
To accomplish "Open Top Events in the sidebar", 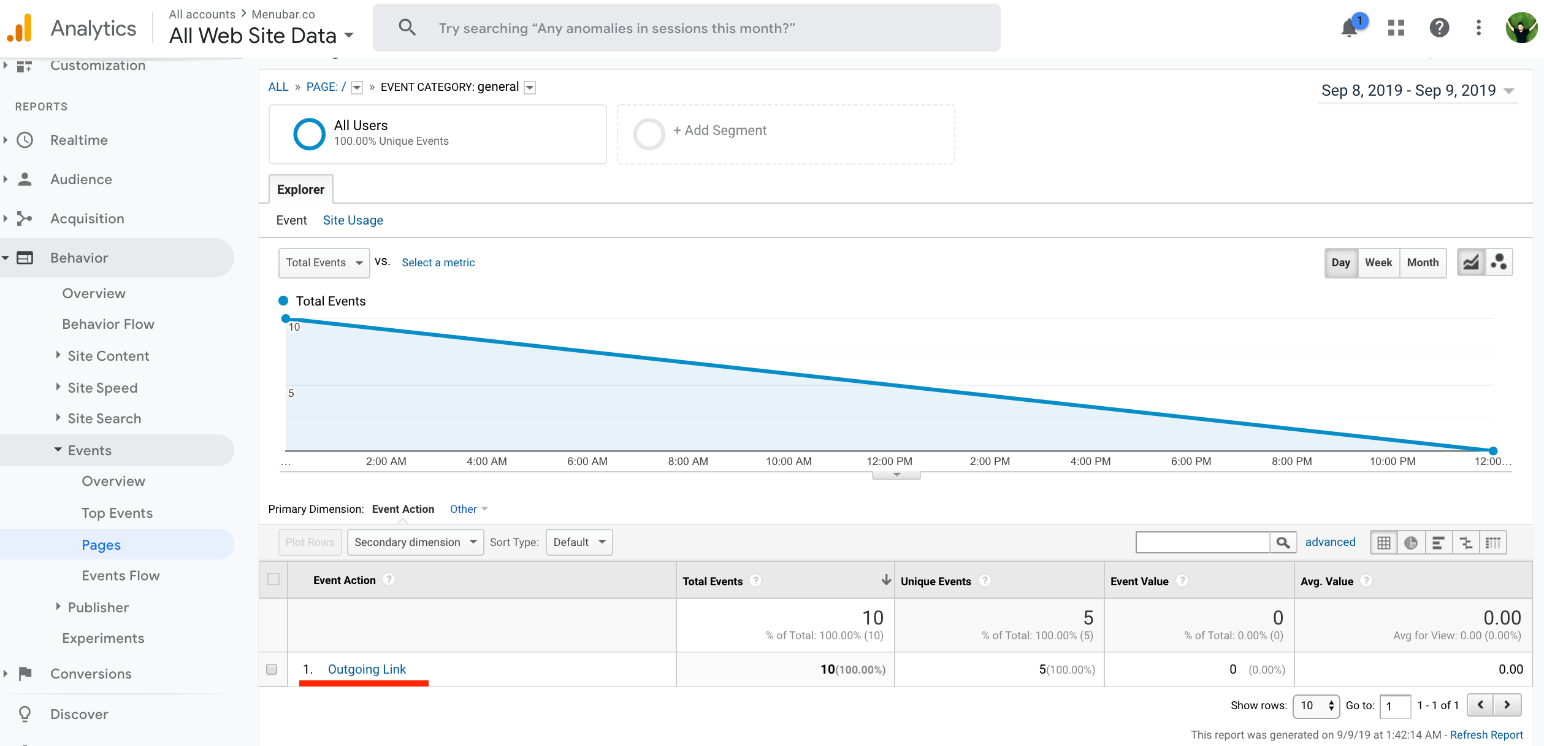I will pyautogui.click(x=117, y=513).
